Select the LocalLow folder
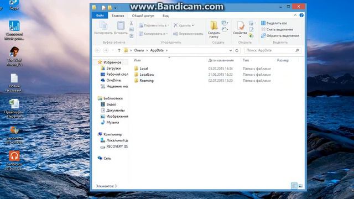The image size is (354, 199). (147, 75)
